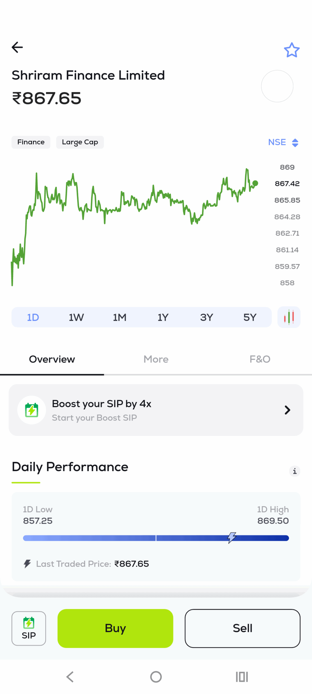Open the NSE exchange dropdown
Screen dimensions: 312x694
(283, 142)
